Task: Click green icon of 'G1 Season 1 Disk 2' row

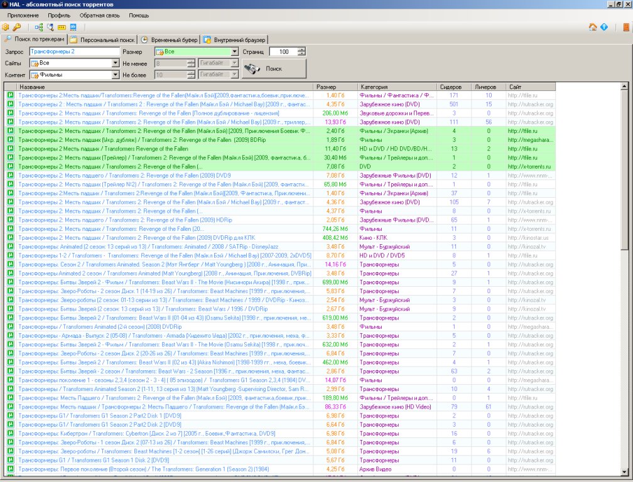Action: pyautogui.click(x=11, y=460)
